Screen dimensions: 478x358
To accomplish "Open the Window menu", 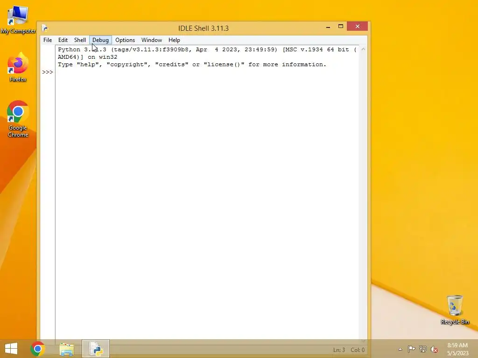I will tap(152, 40).
